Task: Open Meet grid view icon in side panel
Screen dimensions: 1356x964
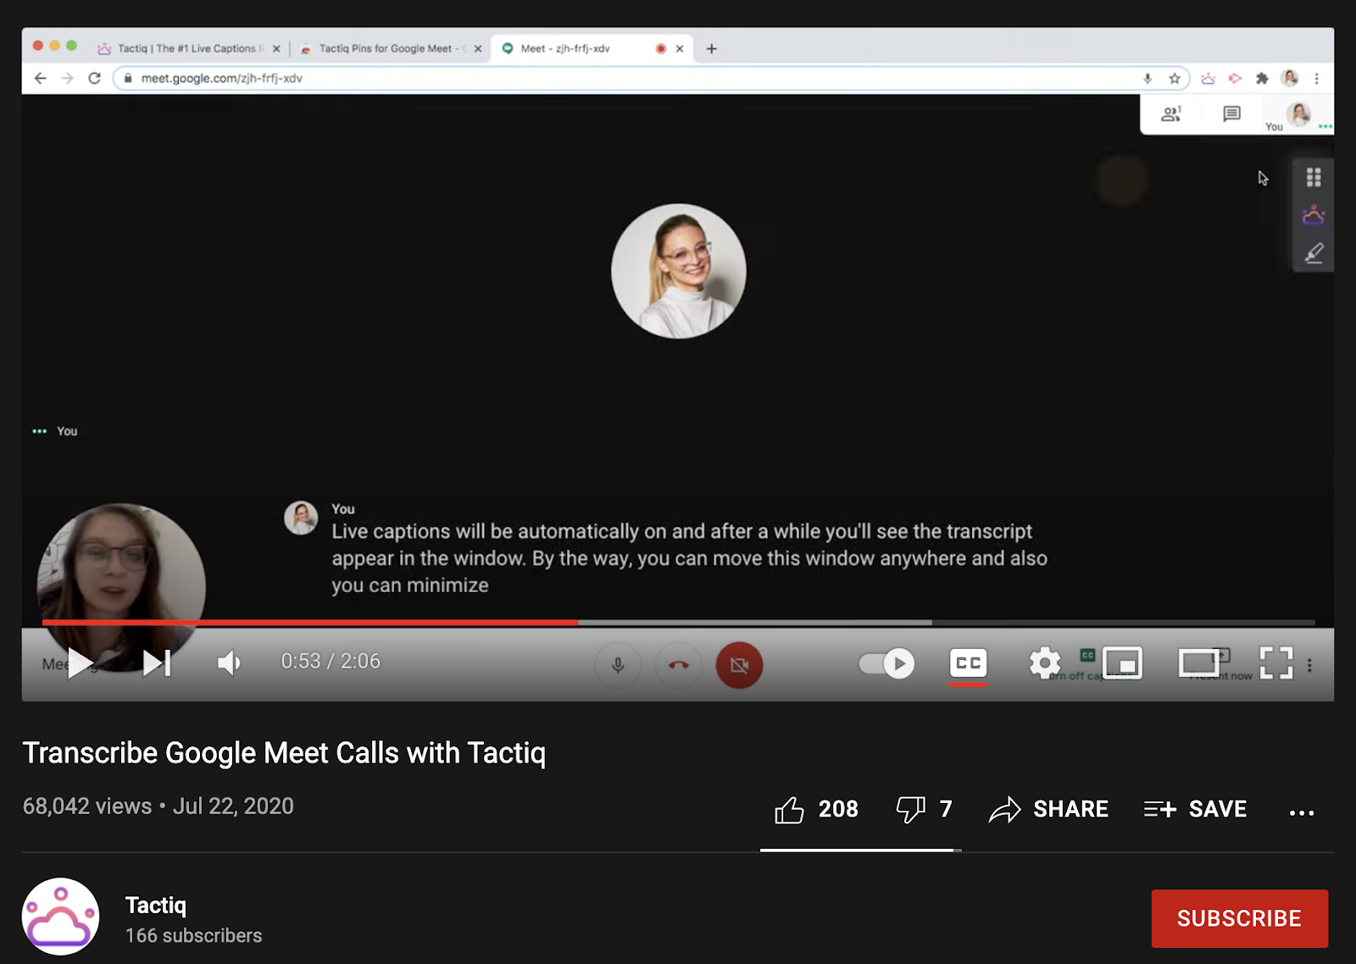Action: (x=1314, y=177)
